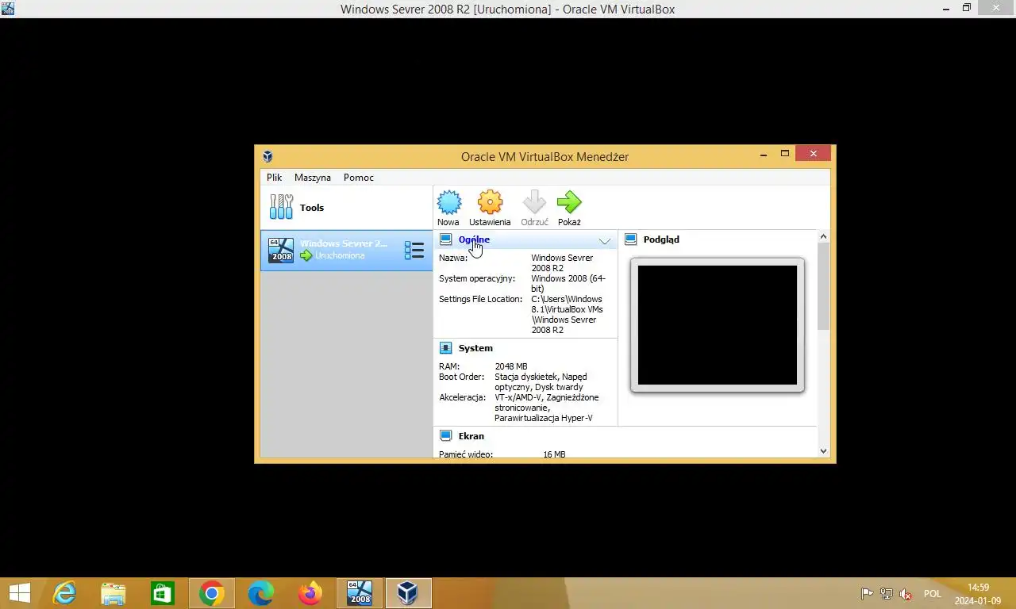Click the Podgląd section header
Screen dimensions: 1016x609
[x=661, y=239]
